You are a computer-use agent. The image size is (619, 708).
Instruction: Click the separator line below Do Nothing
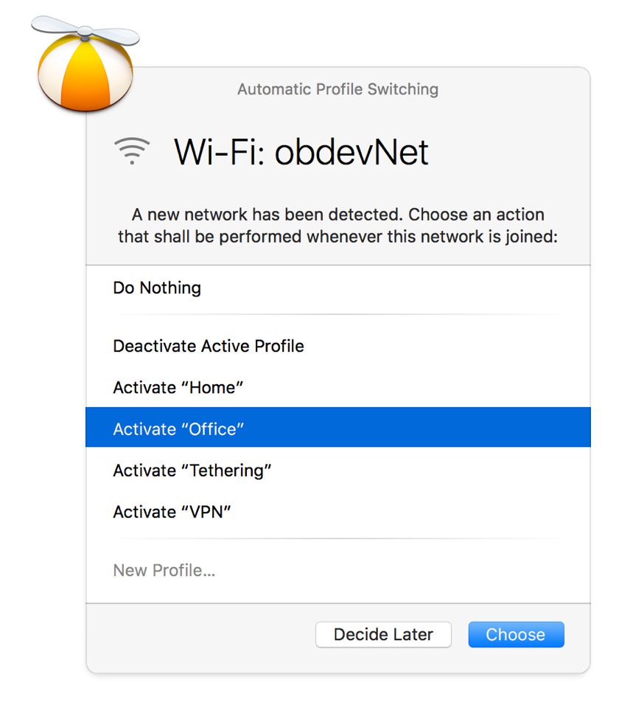pyautogui.click(x=338, y=314)
